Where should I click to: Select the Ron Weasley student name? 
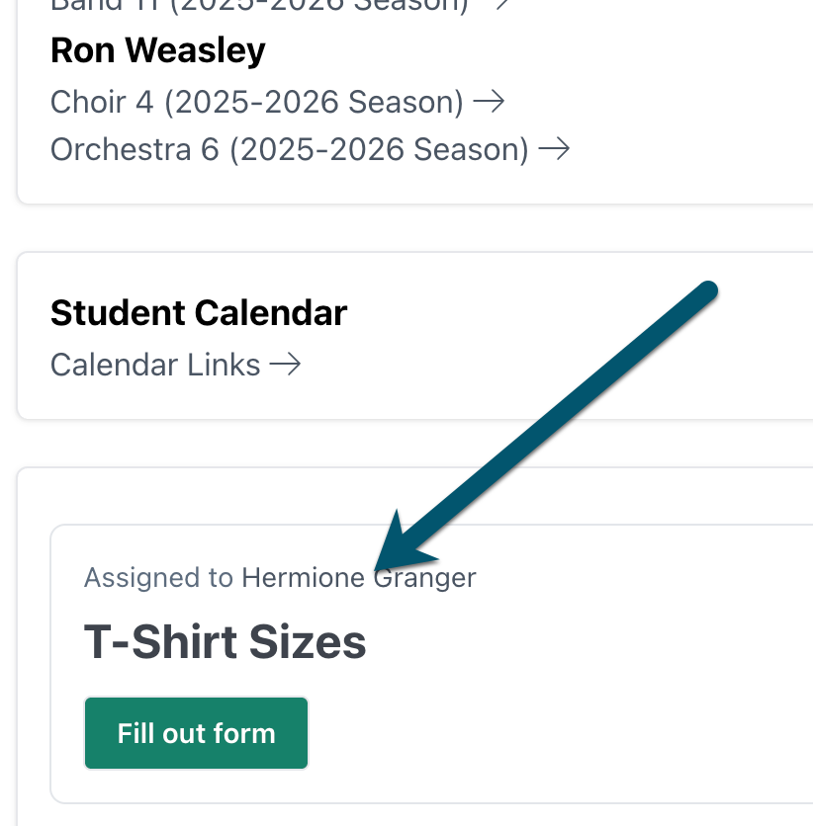click(x=158, y=51)
